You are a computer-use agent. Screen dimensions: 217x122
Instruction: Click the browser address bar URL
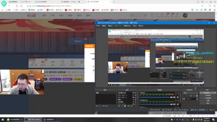click(x=52, y=6)
